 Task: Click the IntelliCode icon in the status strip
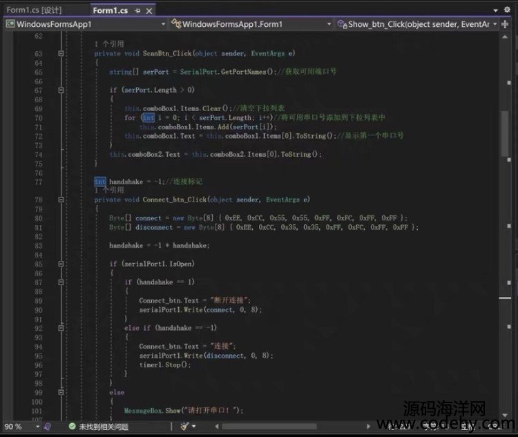click(47, 427)
